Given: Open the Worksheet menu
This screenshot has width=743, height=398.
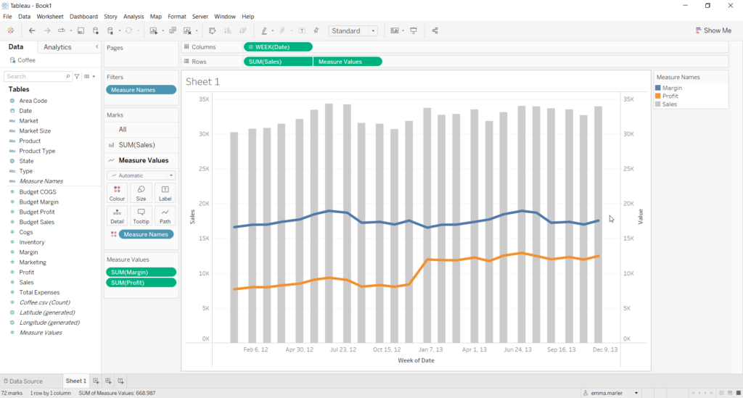Looking at the screenshot, I should tap(50, 17).
